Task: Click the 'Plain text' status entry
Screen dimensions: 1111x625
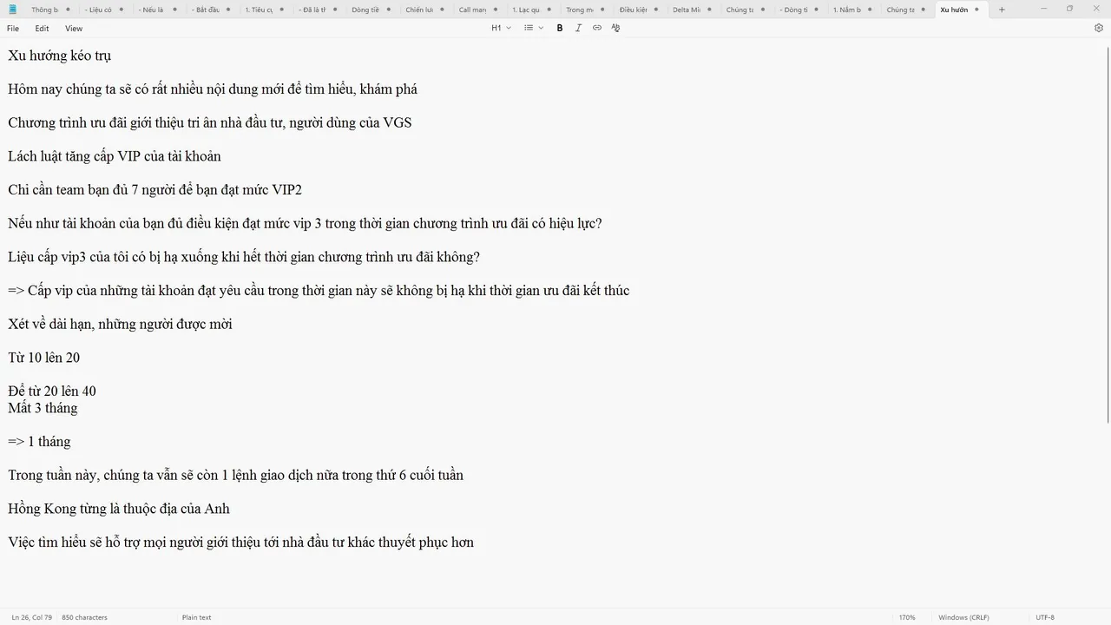Action: pyautogui.click(x=196, y=617)
